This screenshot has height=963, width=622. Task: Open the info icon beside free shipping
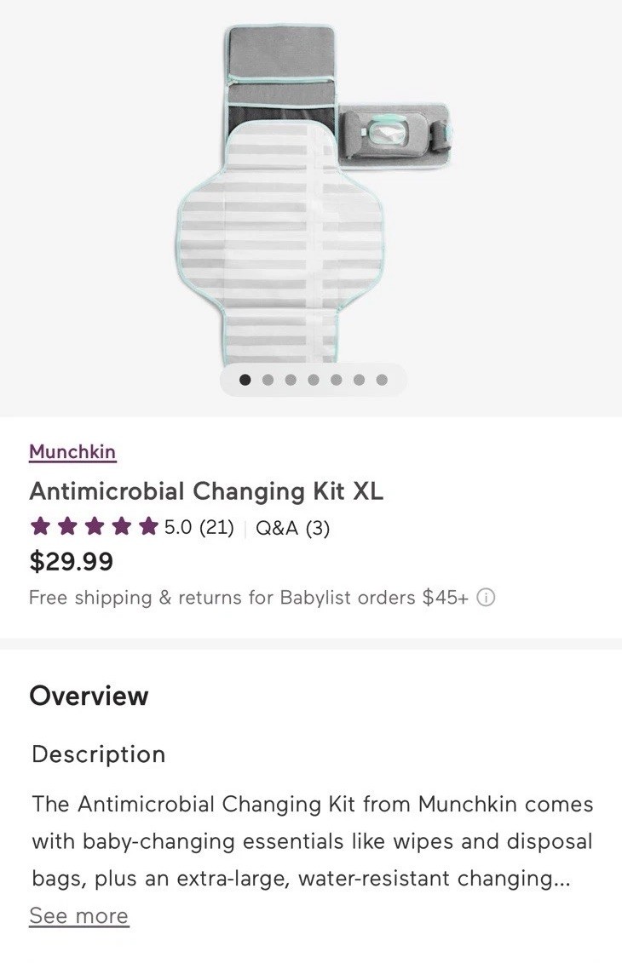tap(486, 598)
